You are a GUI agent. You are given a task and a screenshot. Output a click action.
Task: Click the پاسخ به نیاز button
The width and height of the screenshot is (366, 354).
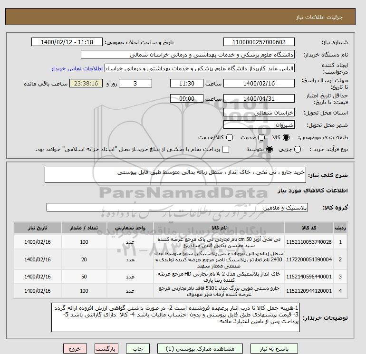pos(274,349)
